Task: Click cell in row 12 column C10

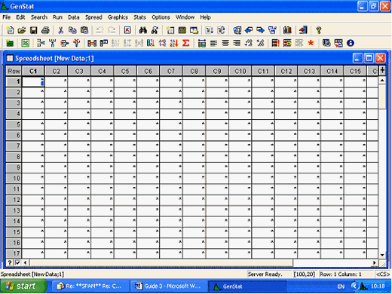Action: [x=240, y=200]
